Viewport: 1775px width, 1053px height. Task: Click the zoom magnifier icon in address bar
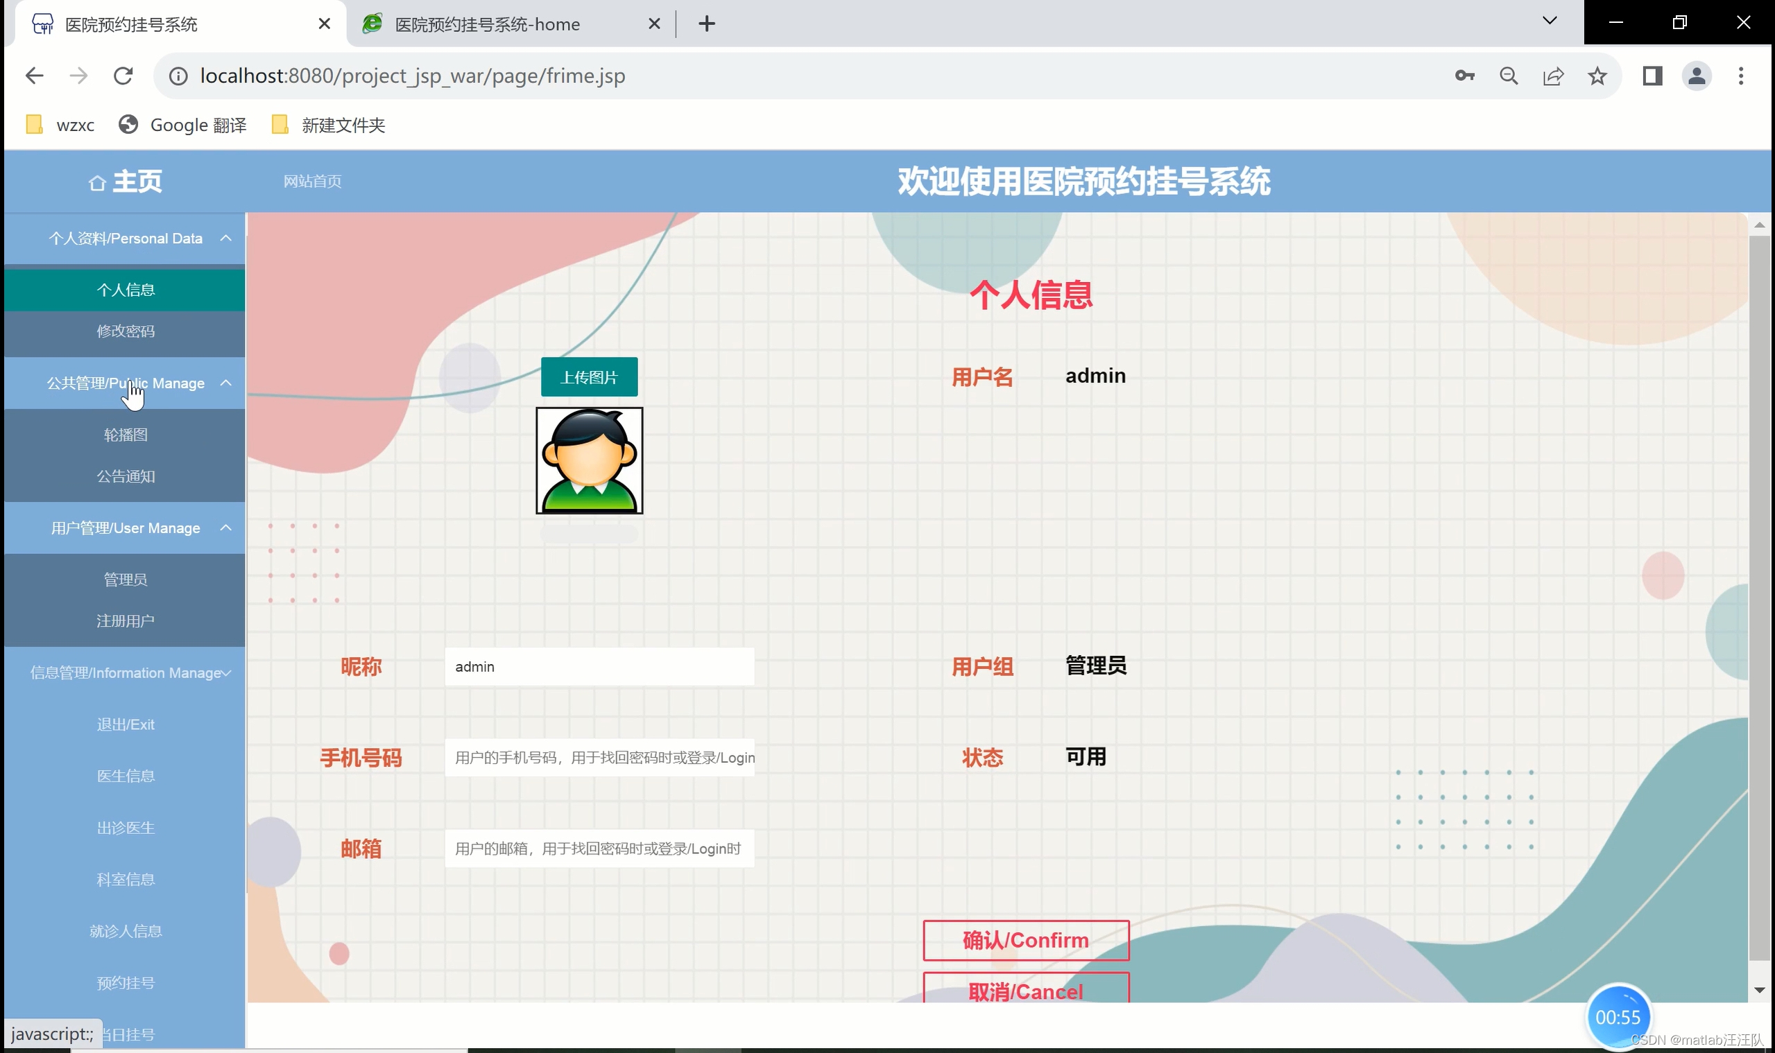pyautogui.click(x=1509, y=76)
